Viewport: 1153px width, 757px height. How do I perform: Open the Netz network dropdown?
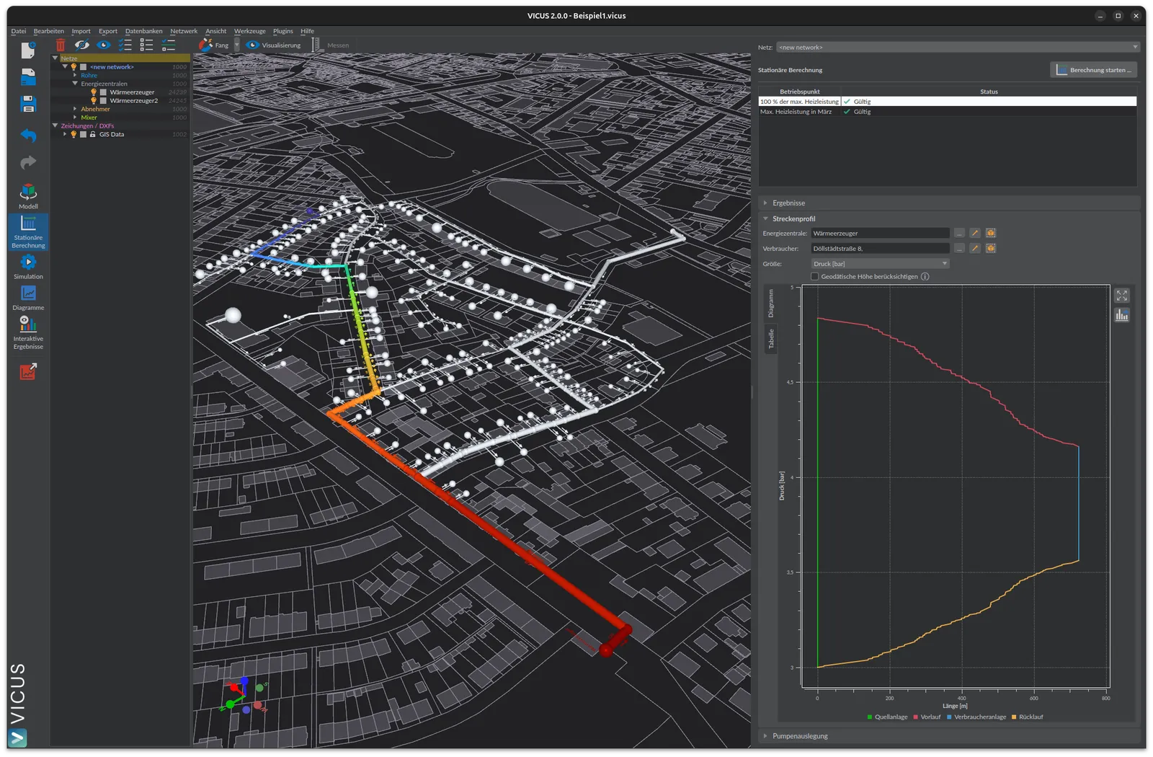(958, 47)
